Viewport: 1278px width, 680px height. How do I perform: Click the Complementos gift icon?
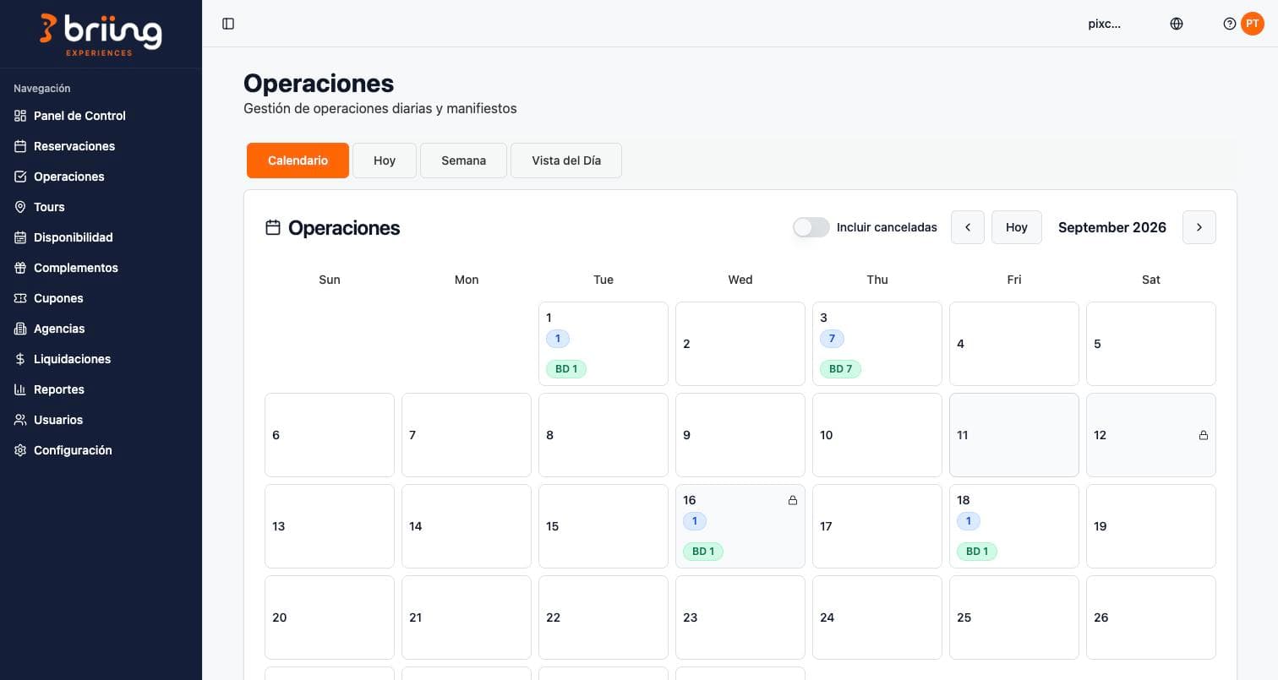pyautogui.click(x=20, y=268)
